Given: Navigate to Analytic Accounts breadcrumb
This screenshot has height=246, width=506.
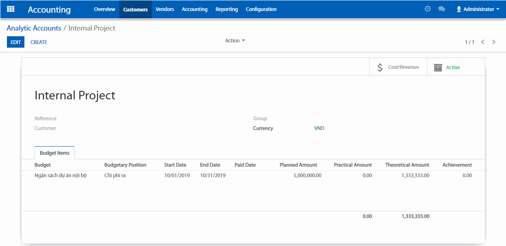Looking at the screenshot, I should (x=34, y=28).
